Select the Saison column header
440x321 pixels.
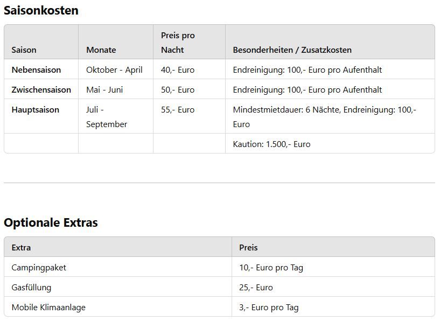(x=24, y=50)
